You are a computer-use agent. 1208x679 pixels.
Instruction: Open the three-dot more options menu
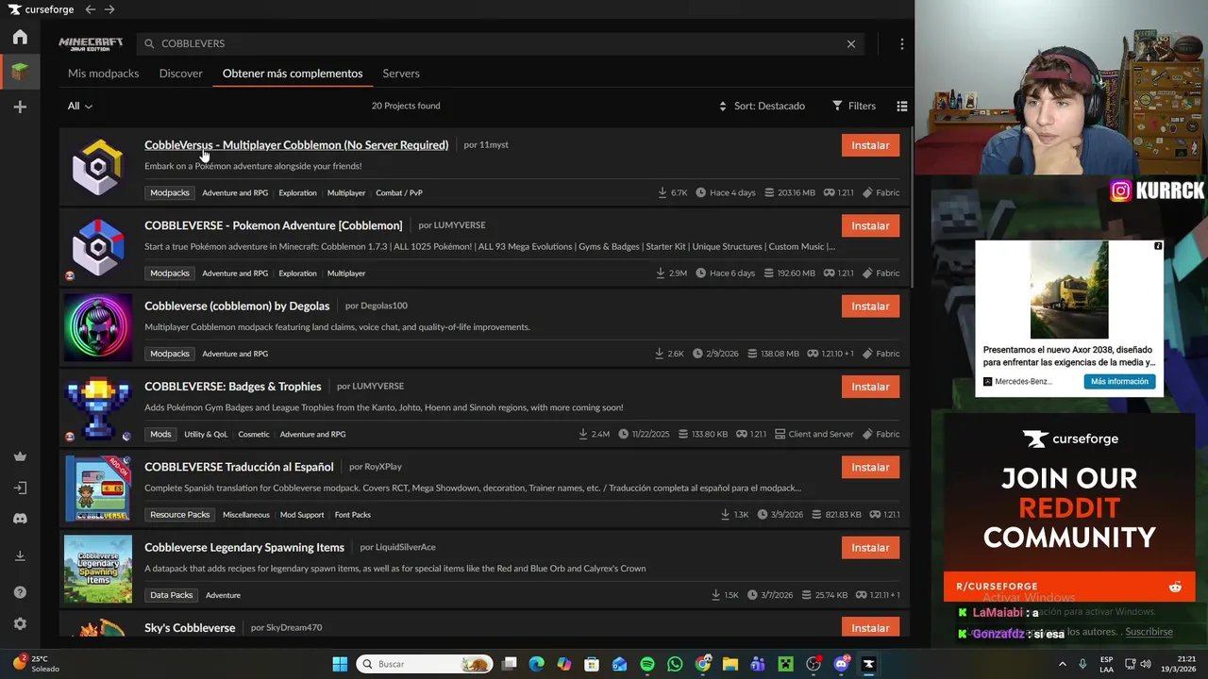coord(902,43)
